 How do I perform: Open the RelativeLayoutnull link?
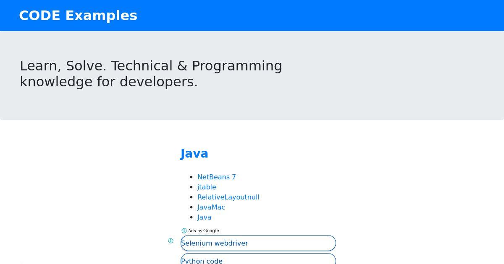[228, 197]
